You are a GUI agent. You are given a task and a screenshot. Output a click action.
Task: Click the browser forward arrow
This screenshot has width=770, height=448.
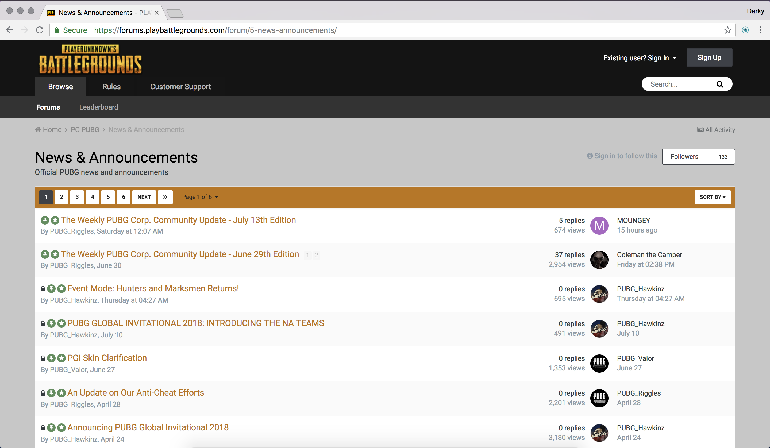(24, 30)
